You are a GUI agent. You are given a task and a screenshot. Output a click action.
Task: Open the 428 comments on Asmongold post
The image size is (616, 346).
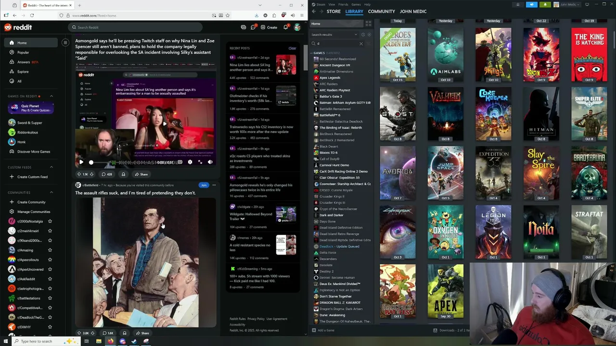pyautogui.click(x=106, y=174)
